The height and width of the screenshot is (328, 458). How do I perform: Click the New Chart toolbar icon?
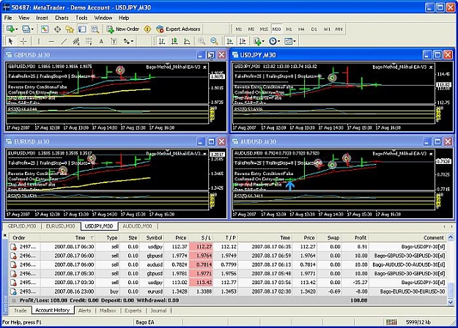tap(12, 29)
